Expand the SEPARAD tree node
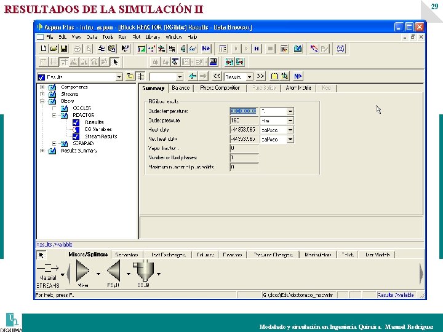 54,143
